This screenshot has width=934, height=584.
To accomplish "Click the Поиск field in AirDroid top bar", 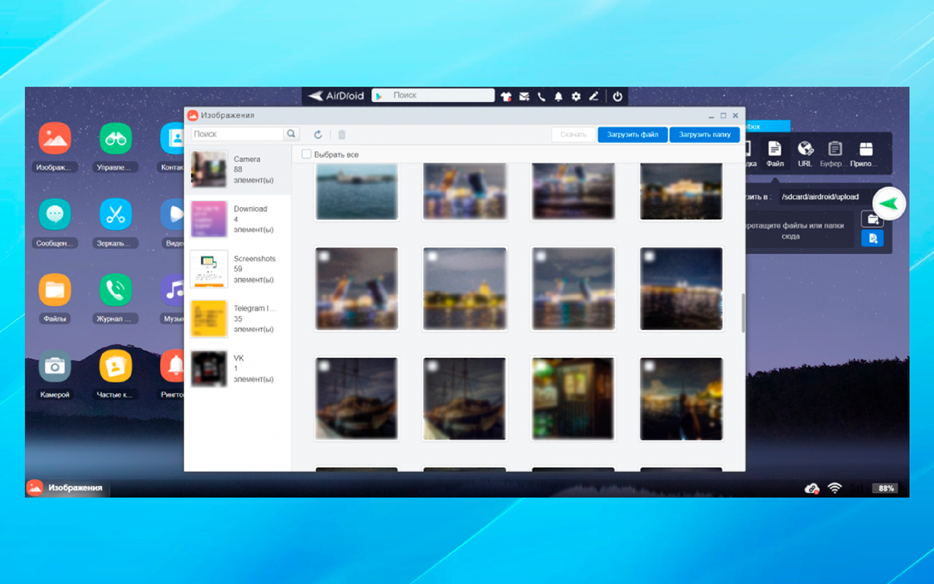I will coord(434,96).
